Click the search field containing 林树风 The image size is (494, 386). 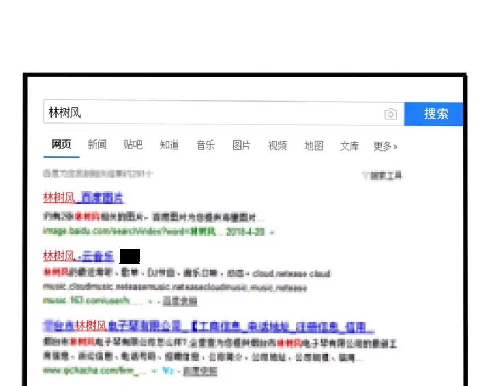224,113
